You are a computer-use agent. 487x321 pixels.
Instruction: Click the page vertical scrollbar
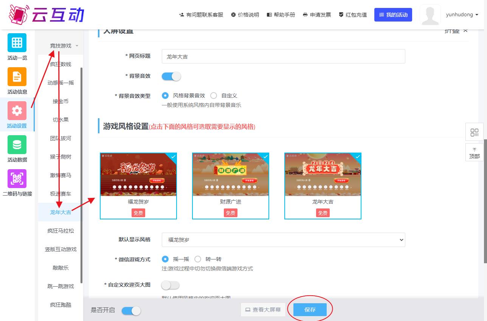(485, 201)
